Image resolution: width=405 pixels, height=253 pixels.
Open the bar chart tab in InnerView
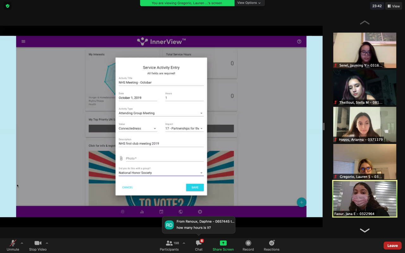click(x=142, y=212)
